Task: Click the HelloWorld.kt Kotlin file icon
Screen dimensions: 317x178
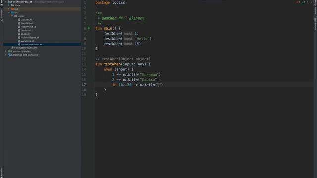Action: pos(19,27)
